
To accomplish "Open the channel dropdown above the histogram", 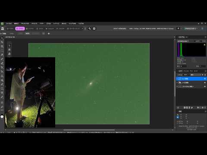I will pyautogui.click(x=183, y=41).
